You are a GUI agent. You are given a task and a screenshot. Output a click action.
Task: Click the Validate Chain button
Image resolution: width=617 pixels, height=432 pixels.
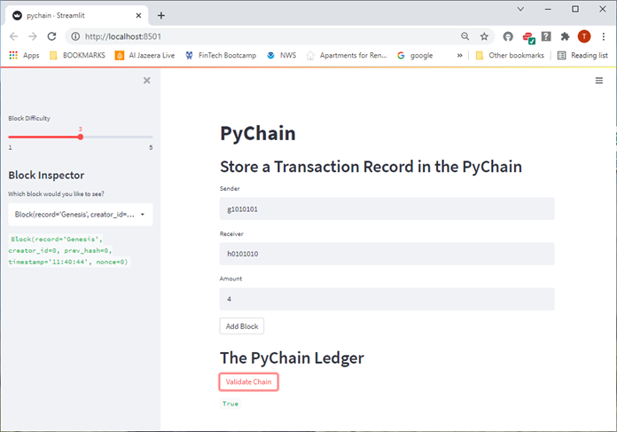click(x=249, y=382)
